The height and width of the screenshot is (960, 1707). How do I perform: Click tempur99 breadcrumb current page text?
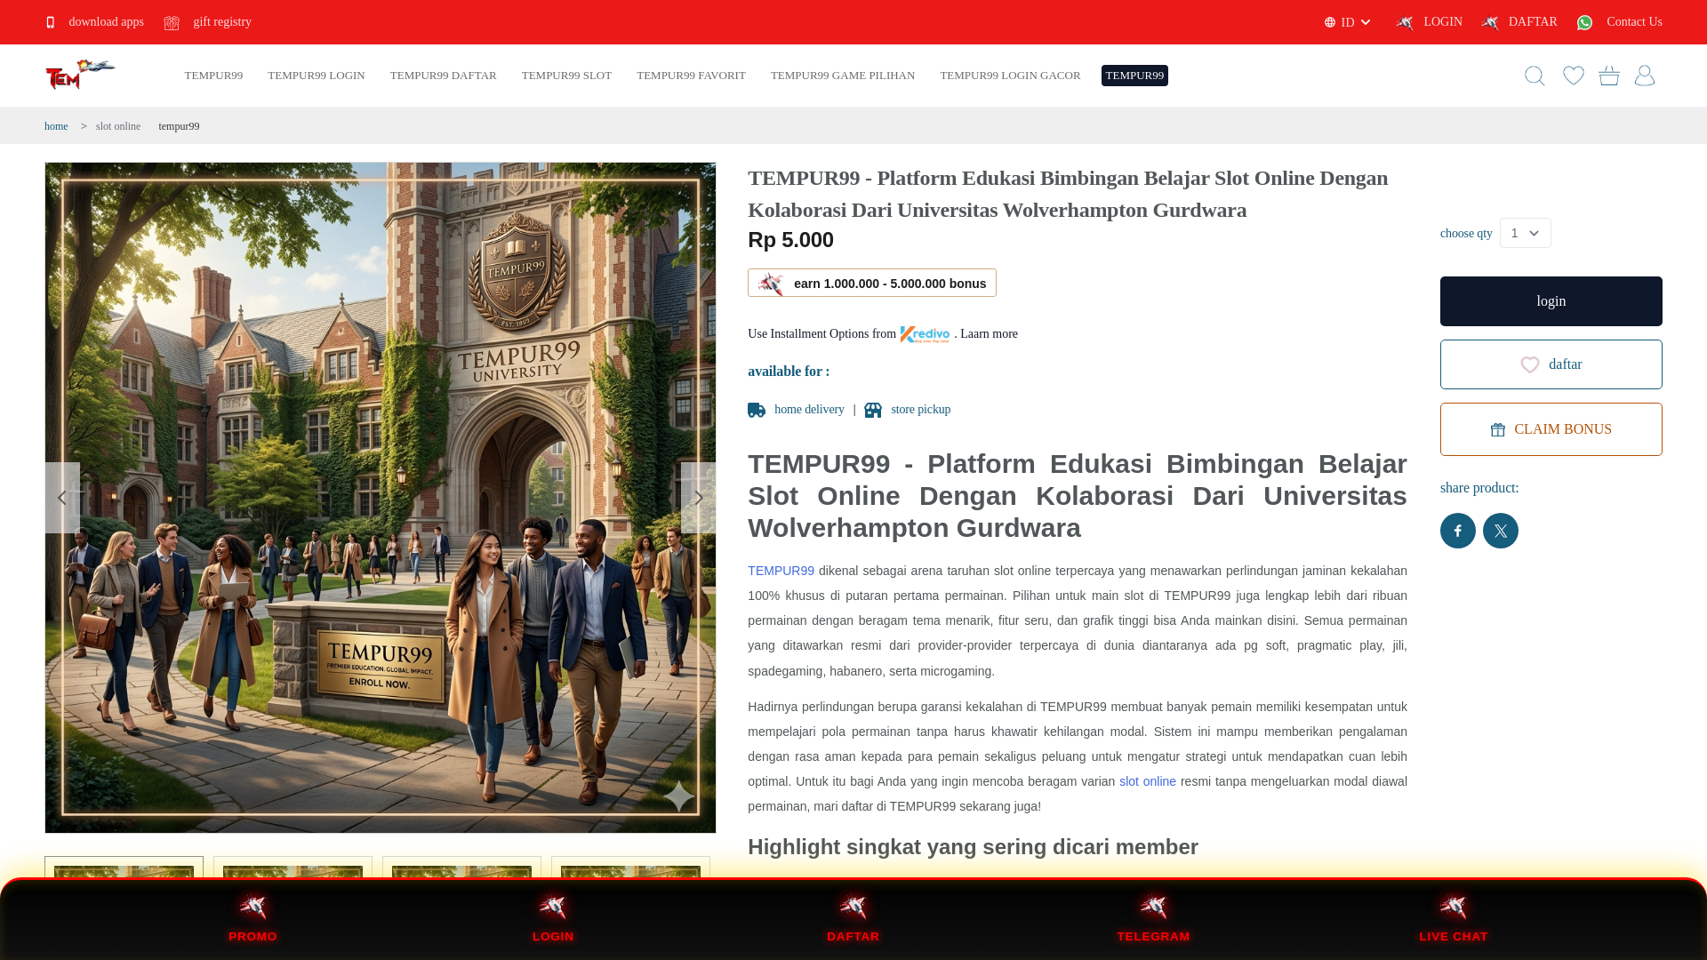pyautogui.click(x=179, y=126)
